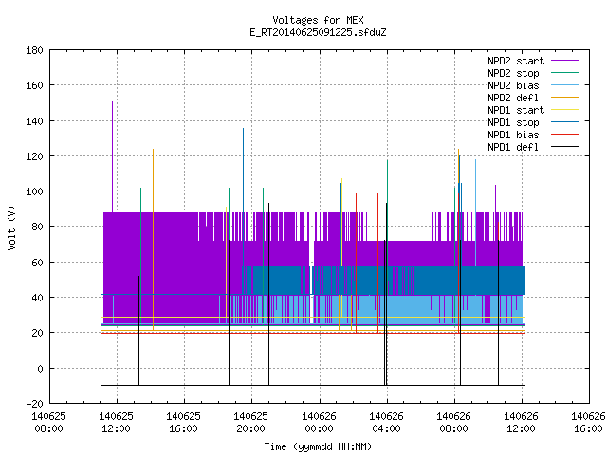Image resolution: width=607 pixels, height=455 pixels.
Task: Click the 'NPD1 defl' legend label
Action: [513, 148]
